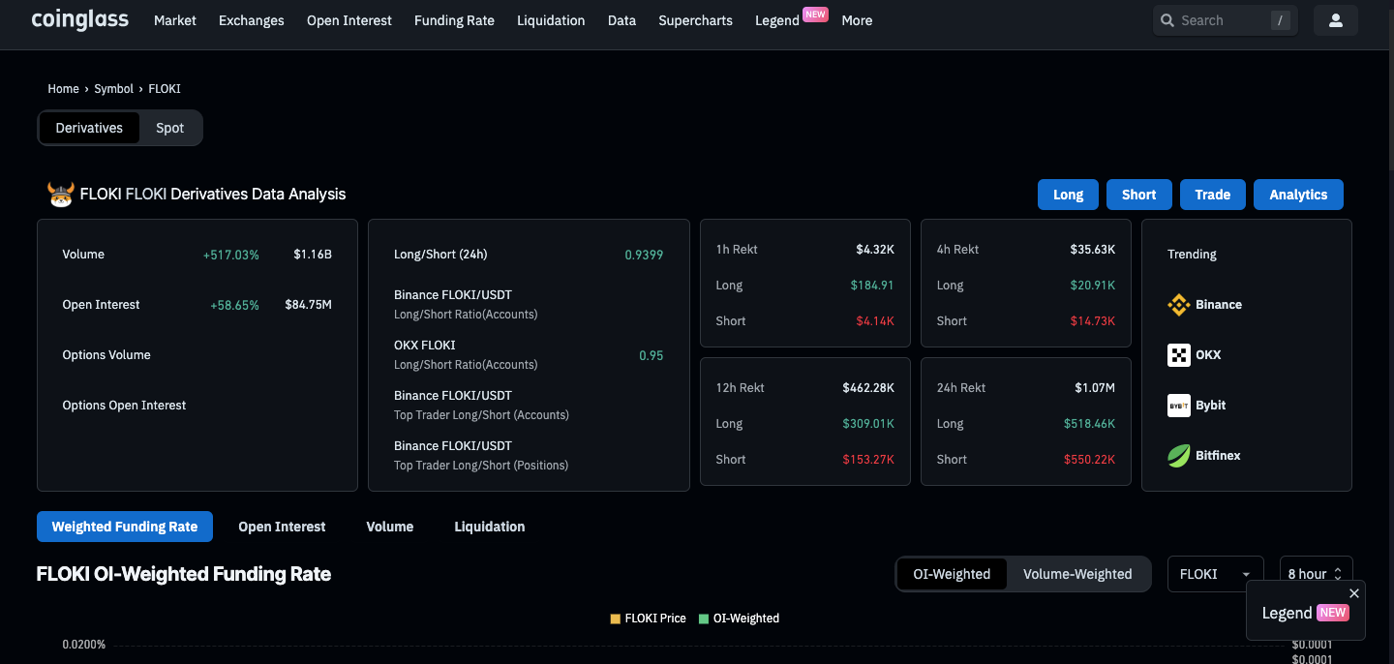Open the Open Interest nav menu

tap(349, 20)
